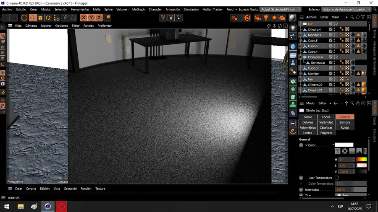Activate the Move tool in top toolbar
378x212 pixels.
click(32, 18)
